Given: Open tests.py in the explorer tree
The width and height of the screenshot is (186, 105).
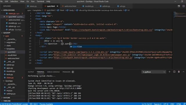Looking at the screenshot, I should [10, 75].
